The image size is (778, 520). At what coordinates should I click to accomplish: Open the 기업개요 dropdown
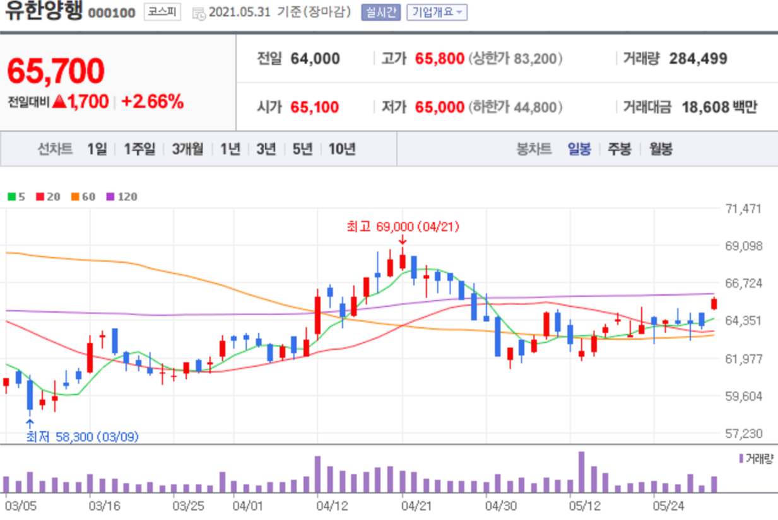tap(437, 12)
